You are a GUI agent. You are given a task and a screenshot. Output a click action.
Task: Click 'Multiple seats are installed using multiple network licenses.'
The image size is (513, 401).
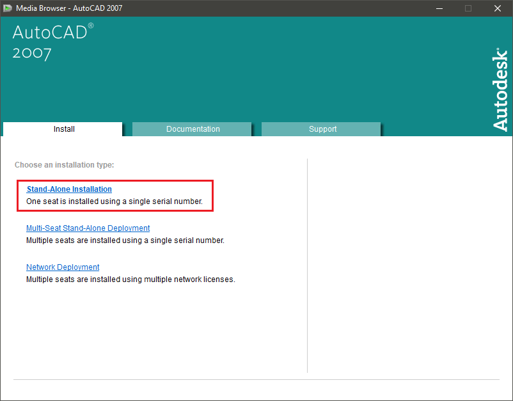point(131,279)
